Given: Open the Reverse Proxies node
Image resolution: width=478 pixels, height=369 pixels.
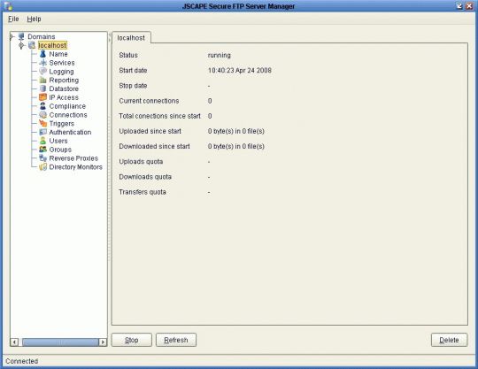Looking at the screenshot, I should (x=73, y=158).
